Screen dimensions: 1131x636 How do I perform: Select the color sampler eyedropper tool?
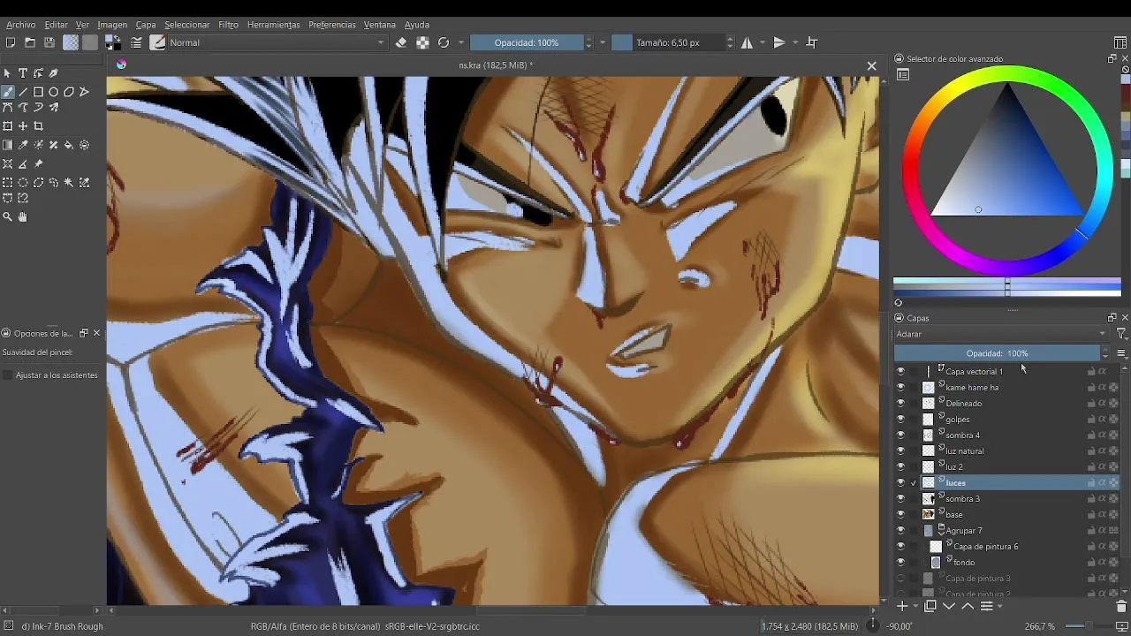[23, 145]
